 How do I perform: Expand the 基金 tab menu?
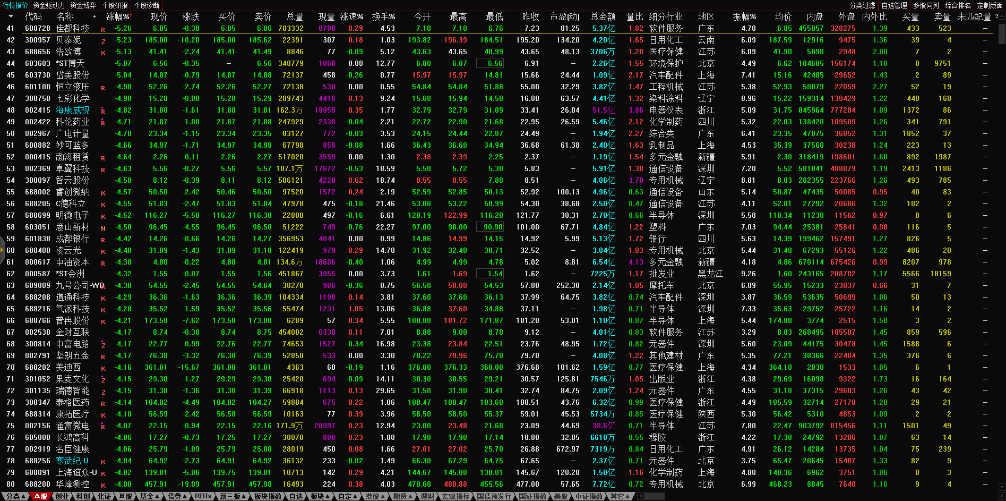point(150,496)
